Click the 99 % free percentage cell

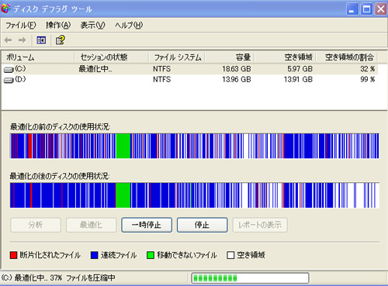tap(368, 79)
